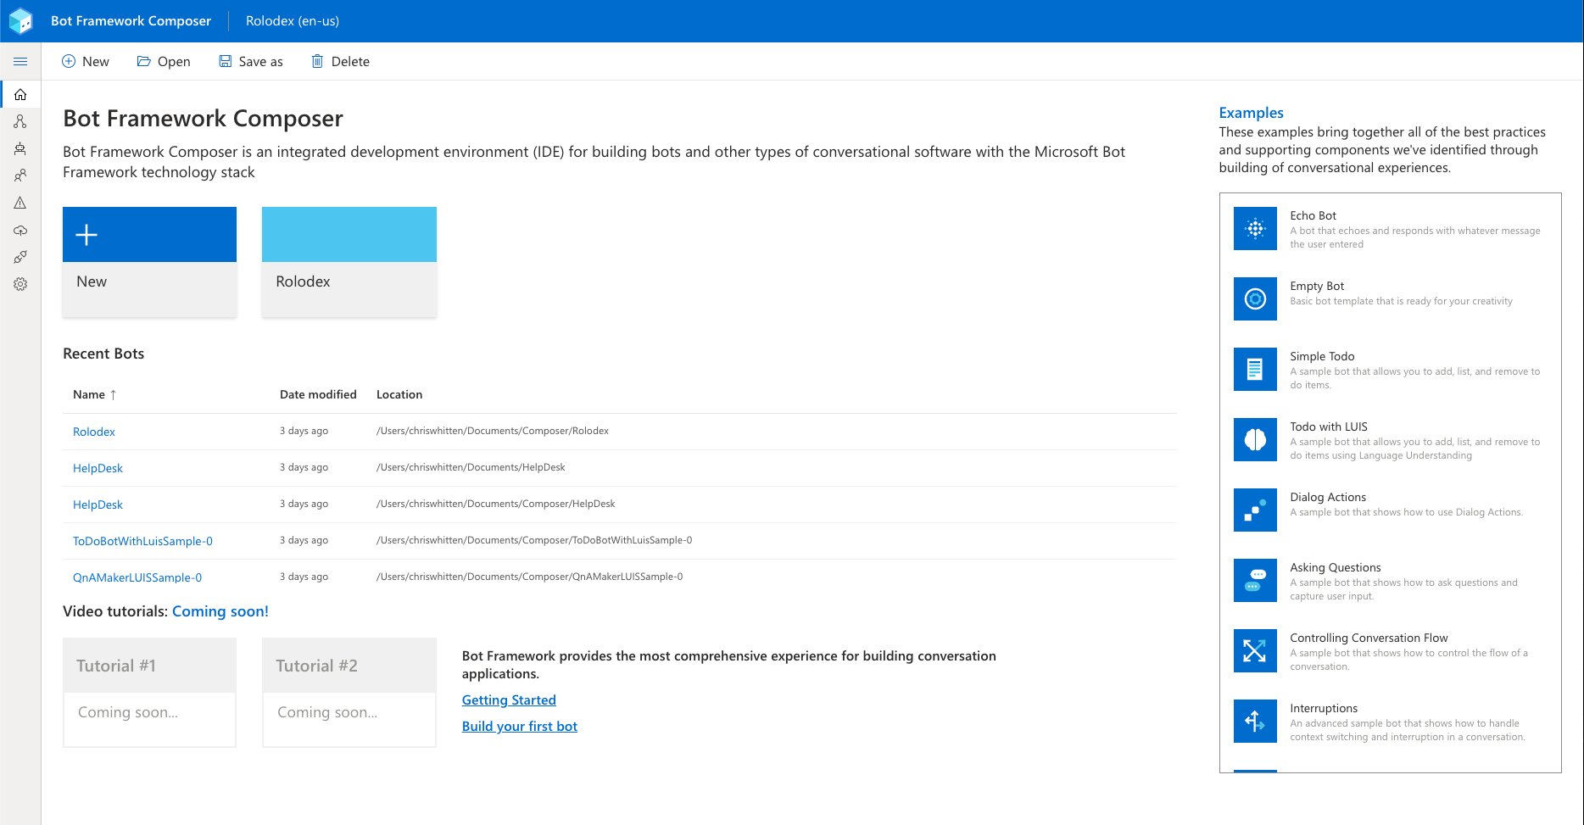Open the Skills plug sidebar icon
Screen dimensions: 1584x825
(x=20, y=257)
